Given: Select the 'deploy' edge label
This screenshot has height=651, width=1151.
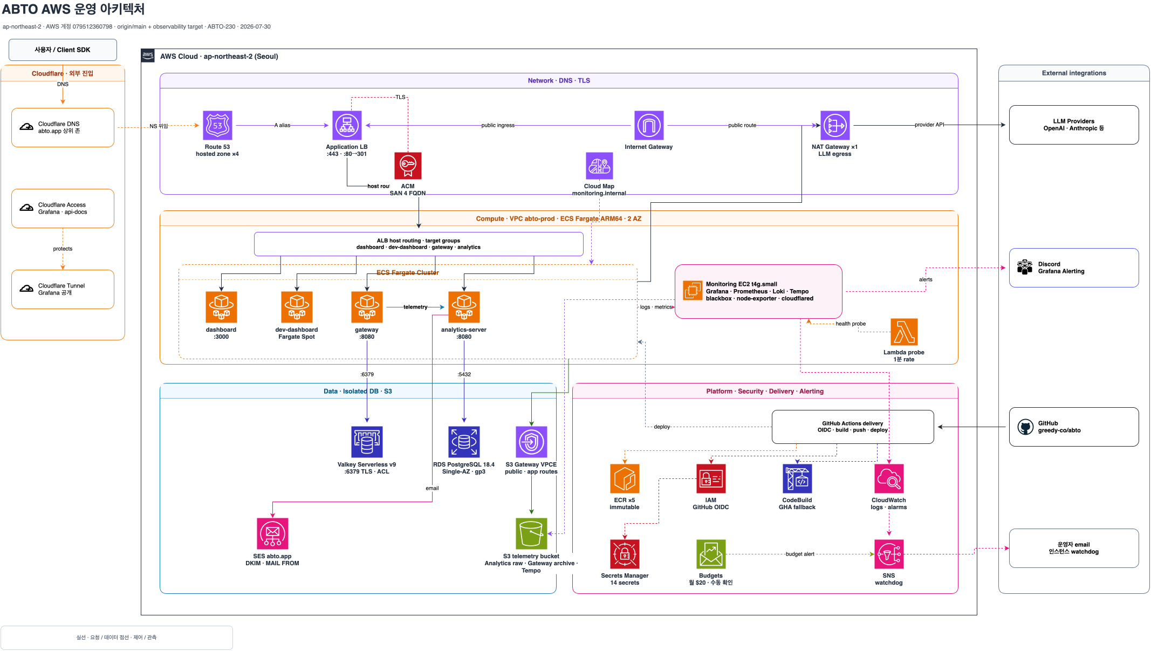Looking at the screenshot, I should [x=662, y=427].
